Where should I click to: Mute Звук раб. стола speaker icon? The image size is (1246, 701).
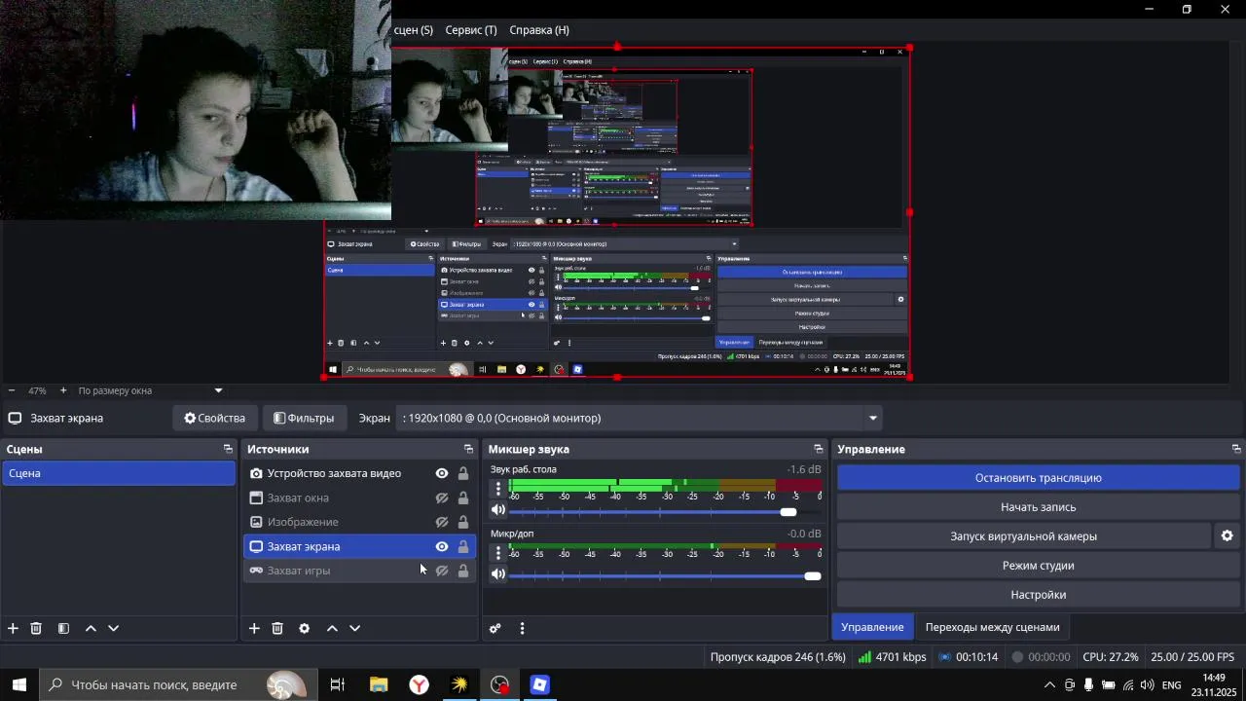pyautogui.click(x=498, y=510)
